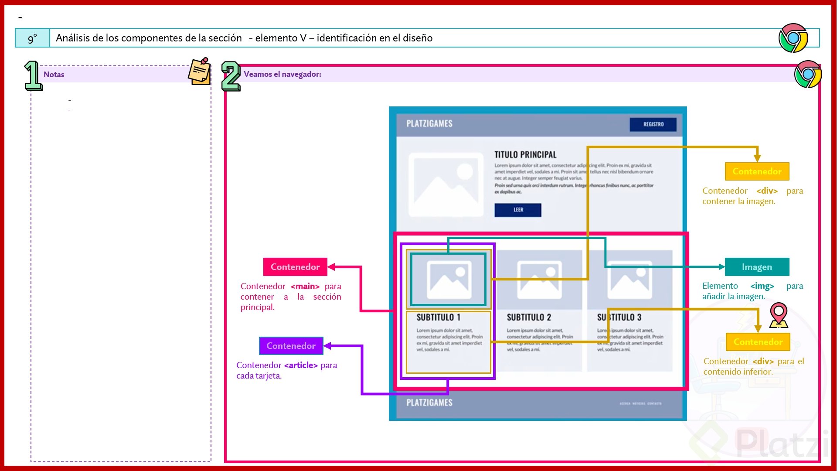
Task: Click the description 'Contenedor <div> para contener la imagen'
Action: tap(752, 196)
